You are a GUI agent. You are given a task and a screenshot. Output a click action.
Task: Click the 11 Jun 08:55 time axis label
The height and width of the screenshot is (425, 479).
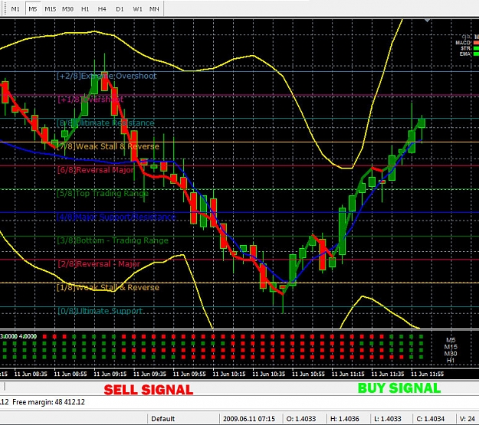[71, 374]
